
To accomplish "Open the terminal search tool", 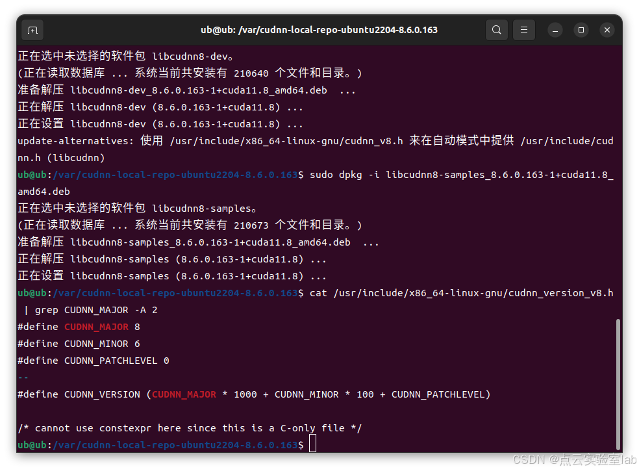I will point(496,30).
